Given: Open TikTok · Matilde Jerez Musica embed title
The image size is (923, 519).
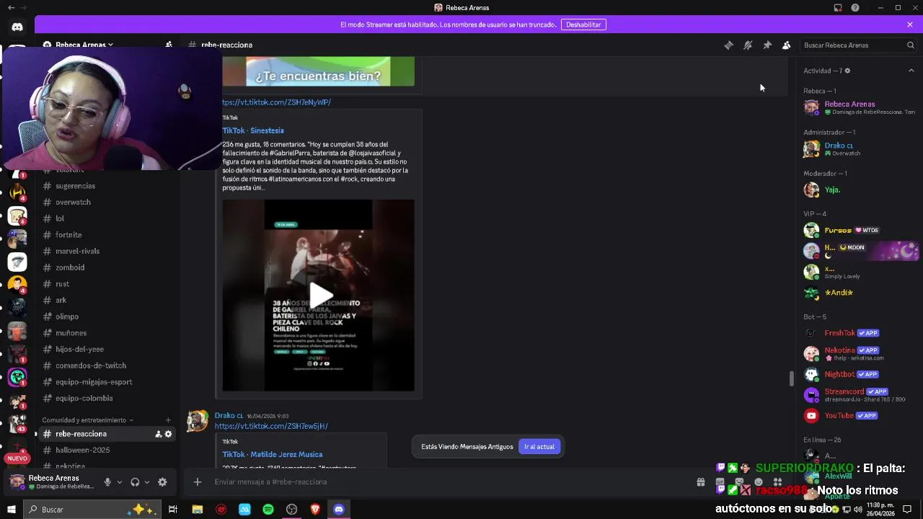Looking at the screenshot, I should tap(273, 455).
